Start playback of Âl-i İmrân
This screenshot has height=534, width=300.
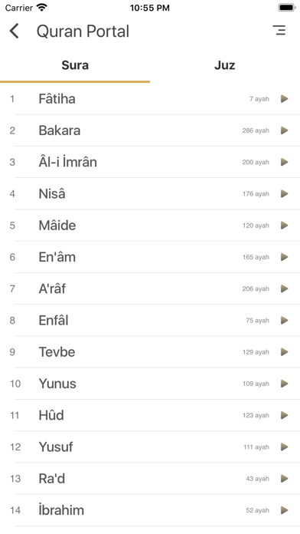click(x=285, y=162)
